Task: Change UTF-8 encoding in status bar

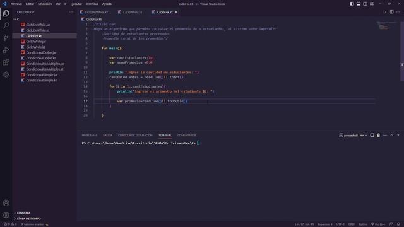Action: (340, 224)
